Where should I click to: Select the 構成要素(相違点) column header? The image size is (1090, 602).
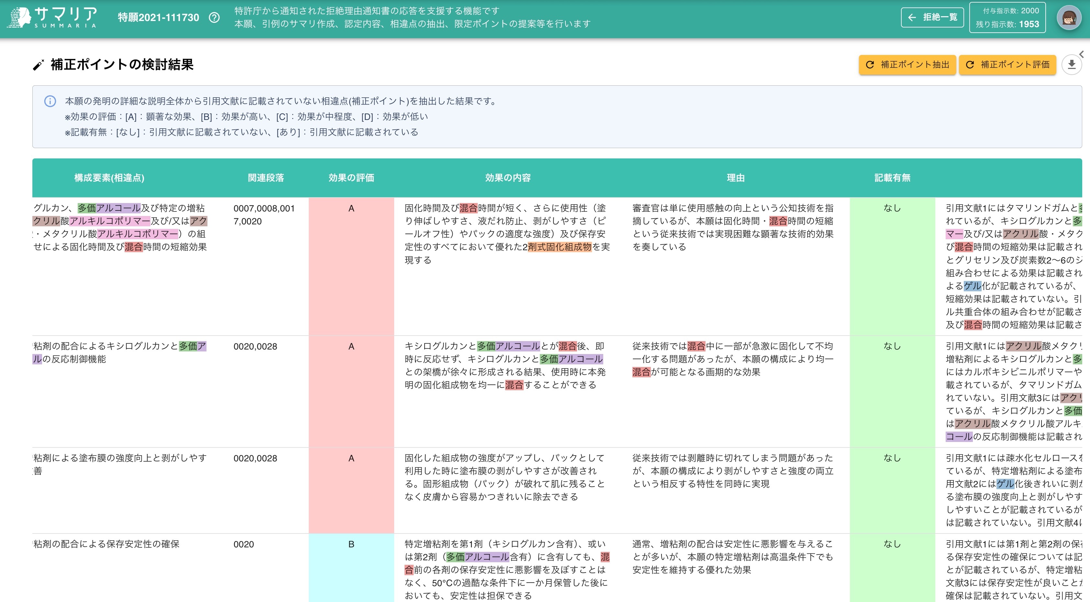pos(108,178)
